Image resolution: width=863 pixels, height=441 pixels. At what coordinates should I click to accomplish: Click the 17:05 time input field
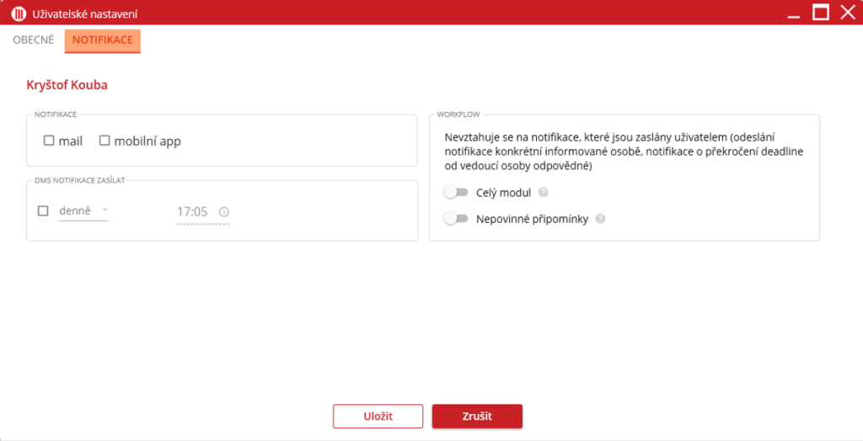tap(192, 212)
